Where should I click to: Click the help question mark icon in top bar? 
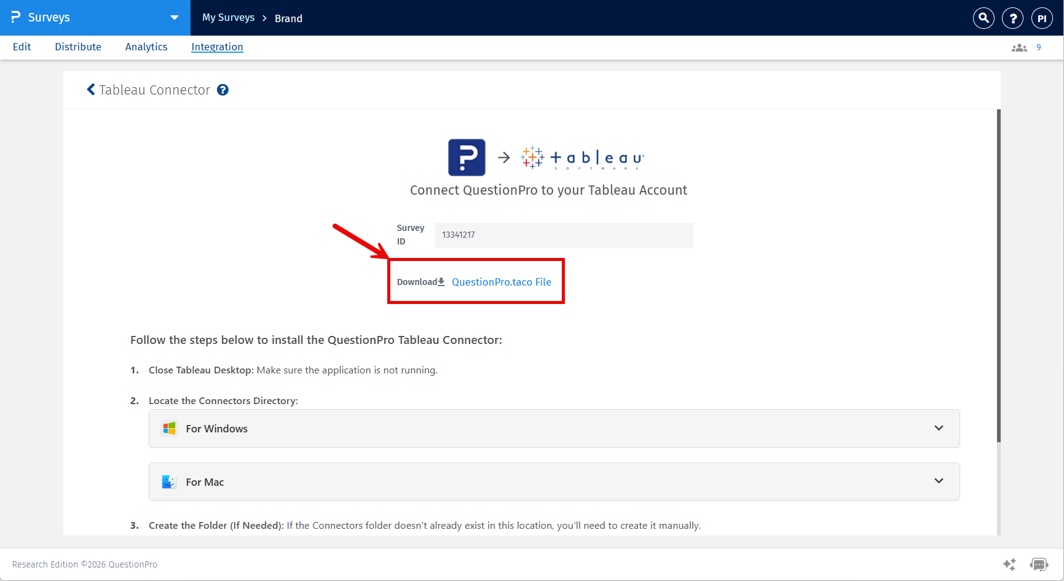point(1012,18)
